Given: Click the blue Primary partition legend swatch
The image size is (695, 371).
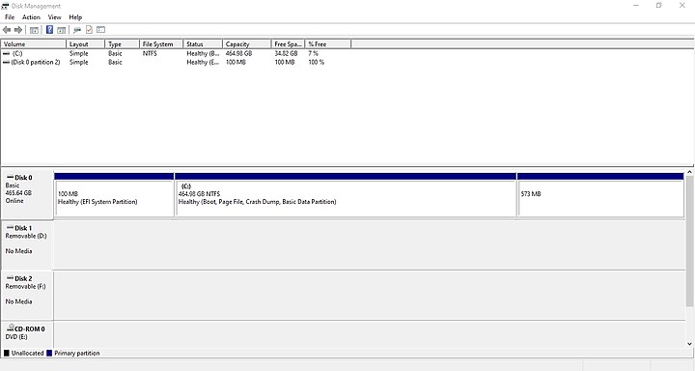Looking at the screenshot, I should (49, 354).
